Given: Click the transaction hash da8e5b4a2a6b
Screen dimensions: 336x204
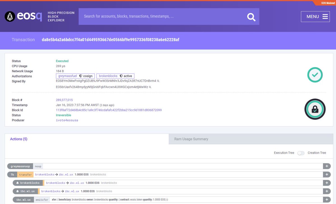Looking at the screenshot, I should [111, 40].
